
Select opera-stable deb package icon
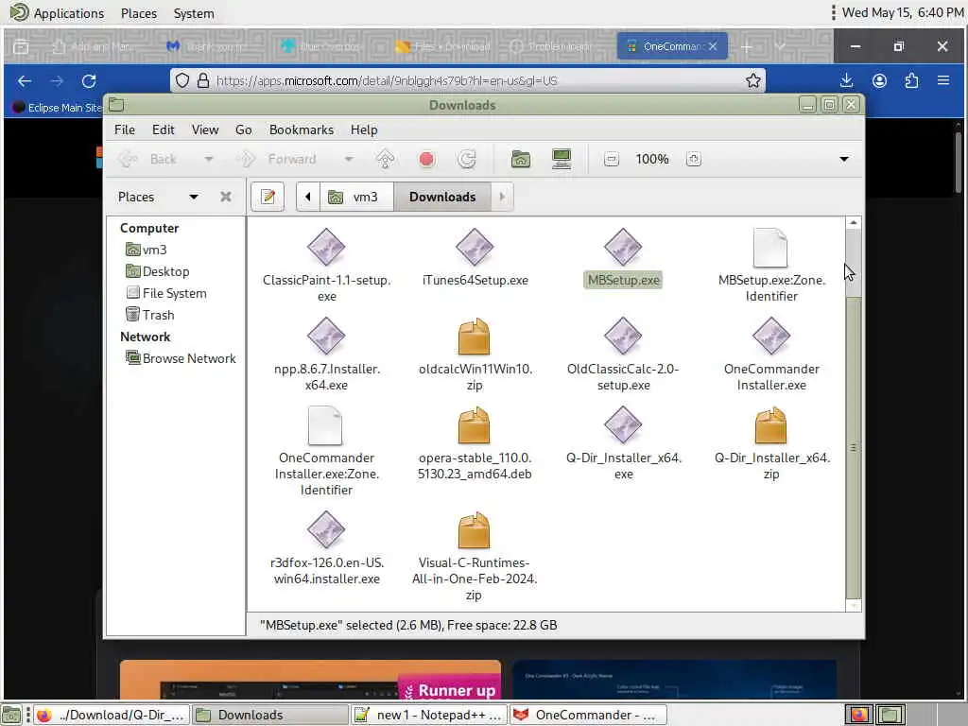pos(475,425)
